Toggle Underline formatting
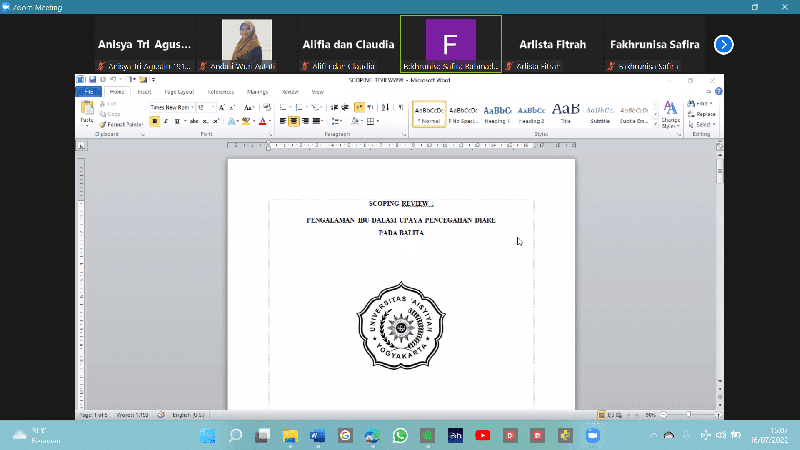The image size is (800, 450). 177,121
